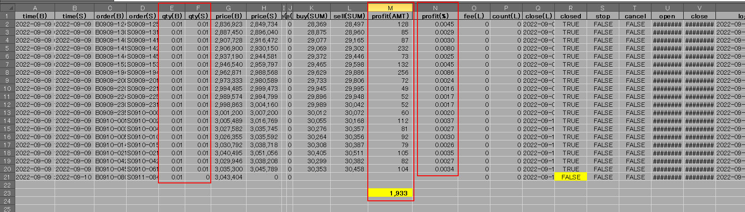Screen dimensions: 745x212
Task: Select column M header
Action: click(x=390, y=8)
